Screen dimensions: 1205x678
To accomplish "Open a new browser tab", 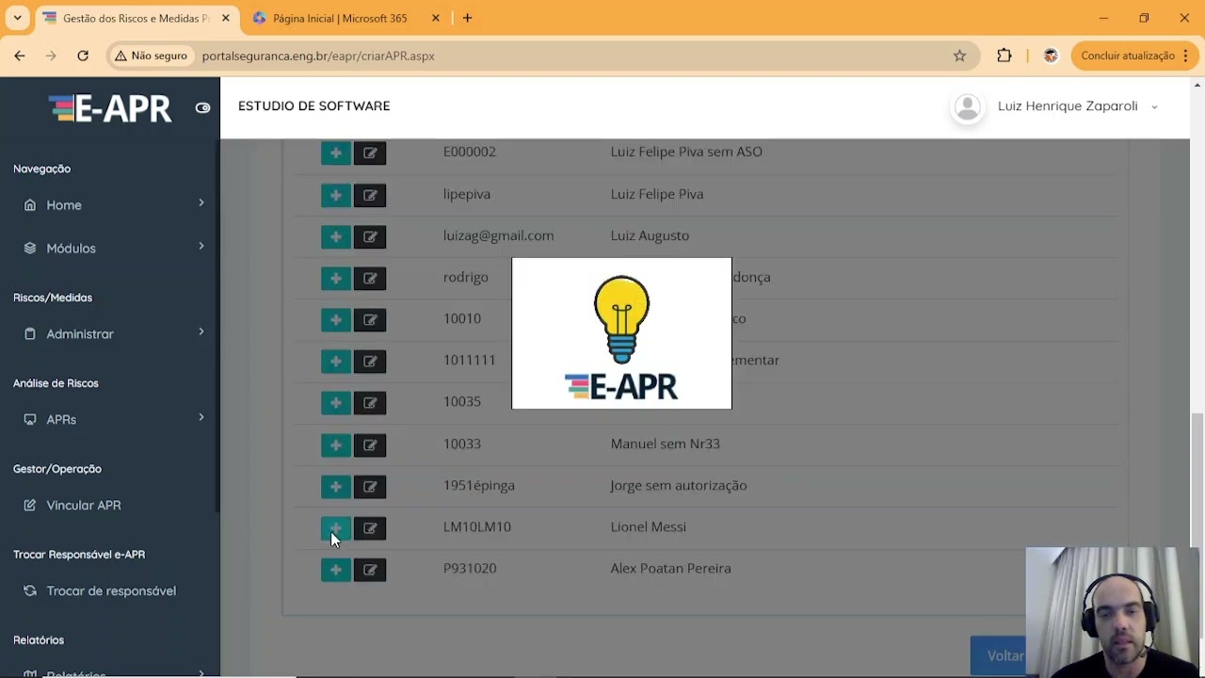I will click(467, 18).
